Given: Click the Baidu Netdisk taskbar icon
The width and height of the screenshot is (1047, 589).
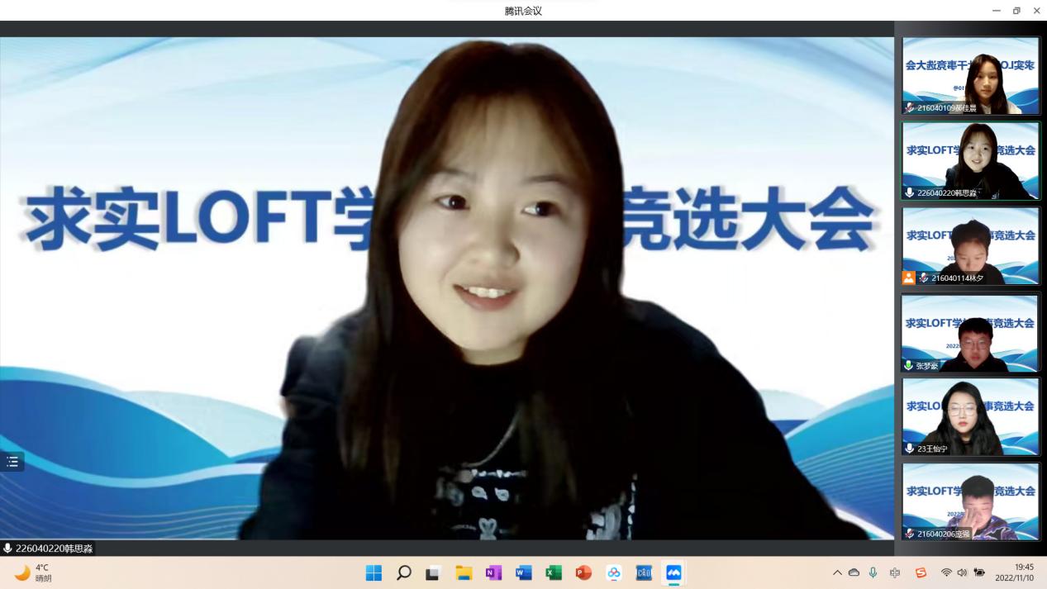Looking at the screenshot, I should [613, 572].
